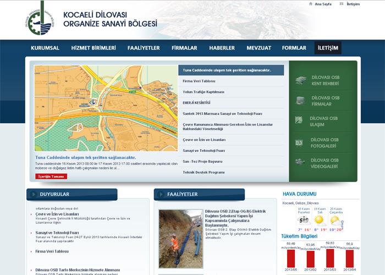Click the FAALİYETLER section header
The image size is (385, 275).
pos(199,194)
